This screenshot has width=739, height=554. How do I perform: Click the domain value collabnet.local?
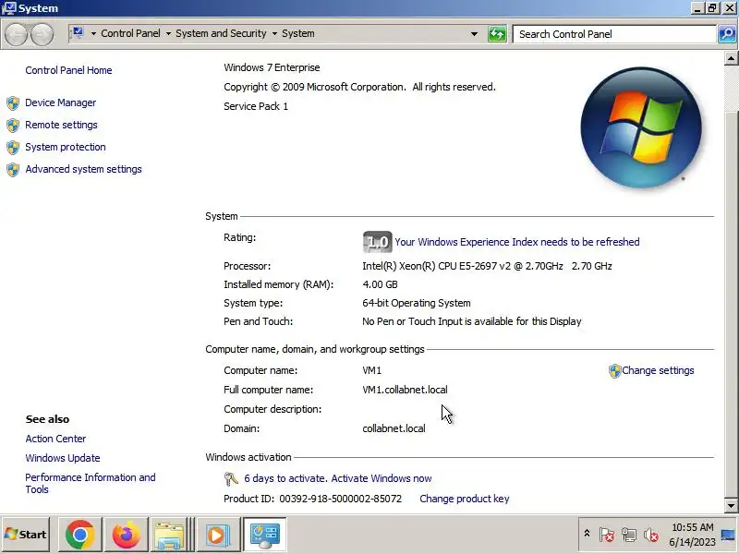[394, 428]
